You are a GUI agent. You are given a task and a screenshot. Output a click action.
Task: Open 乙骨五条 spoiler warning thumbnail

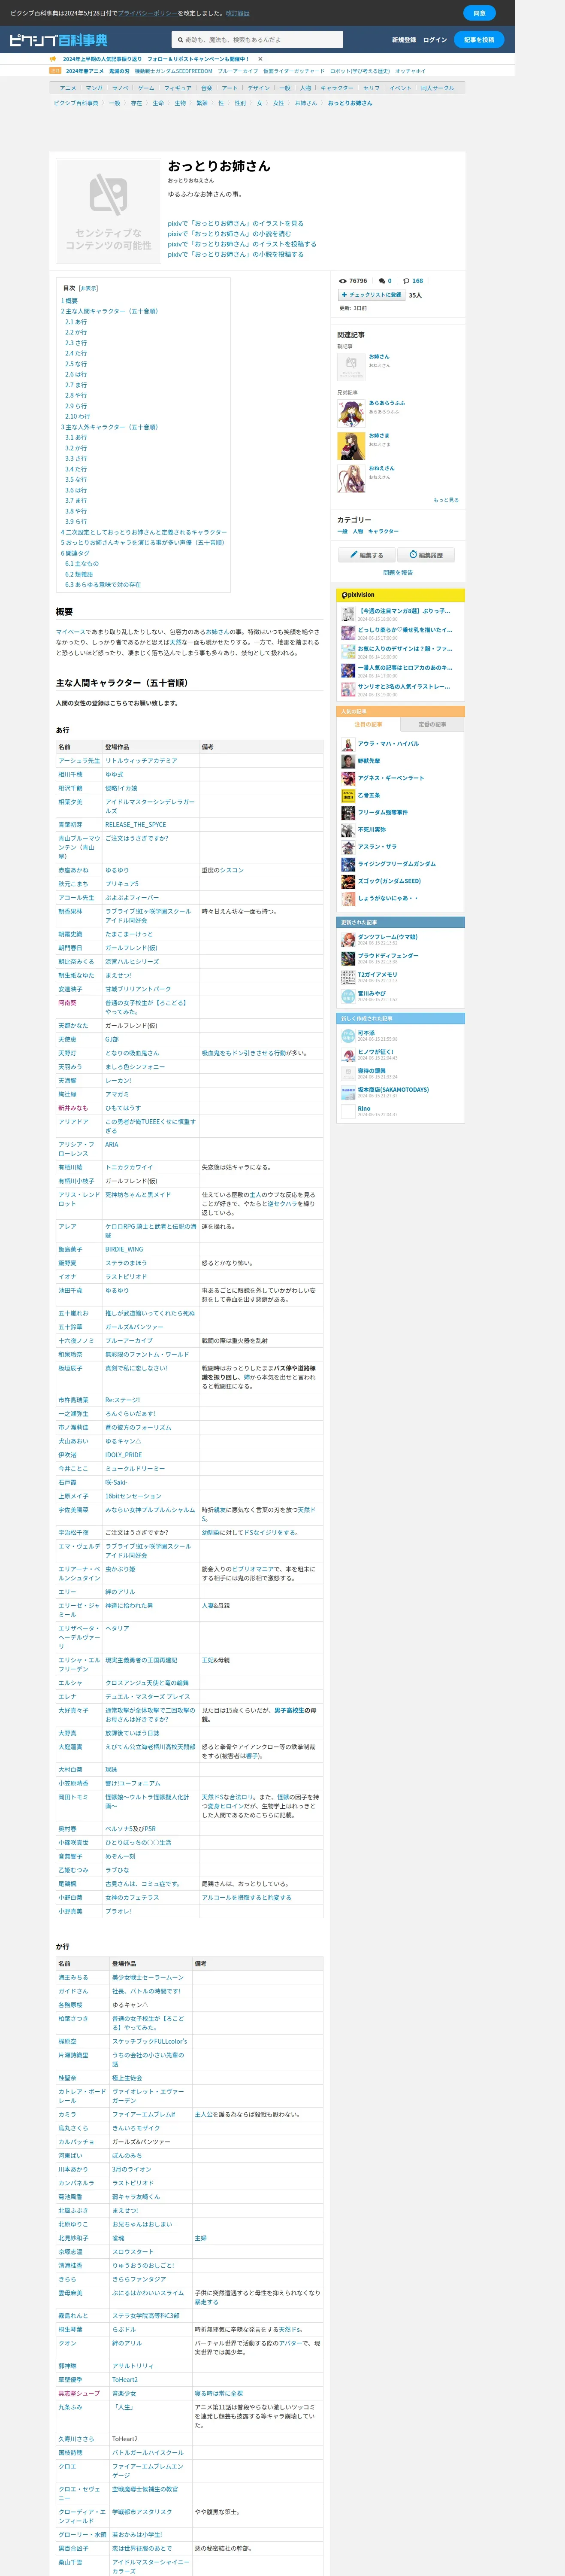(348, 796)
